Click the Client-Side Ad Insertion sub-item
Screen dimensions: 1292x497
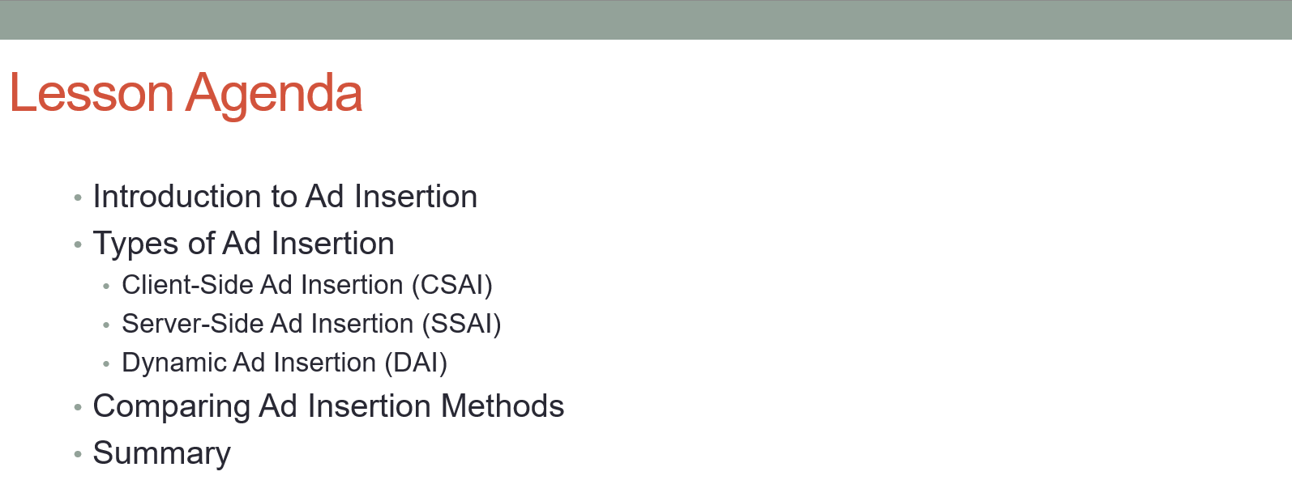[x=307, y=285]
